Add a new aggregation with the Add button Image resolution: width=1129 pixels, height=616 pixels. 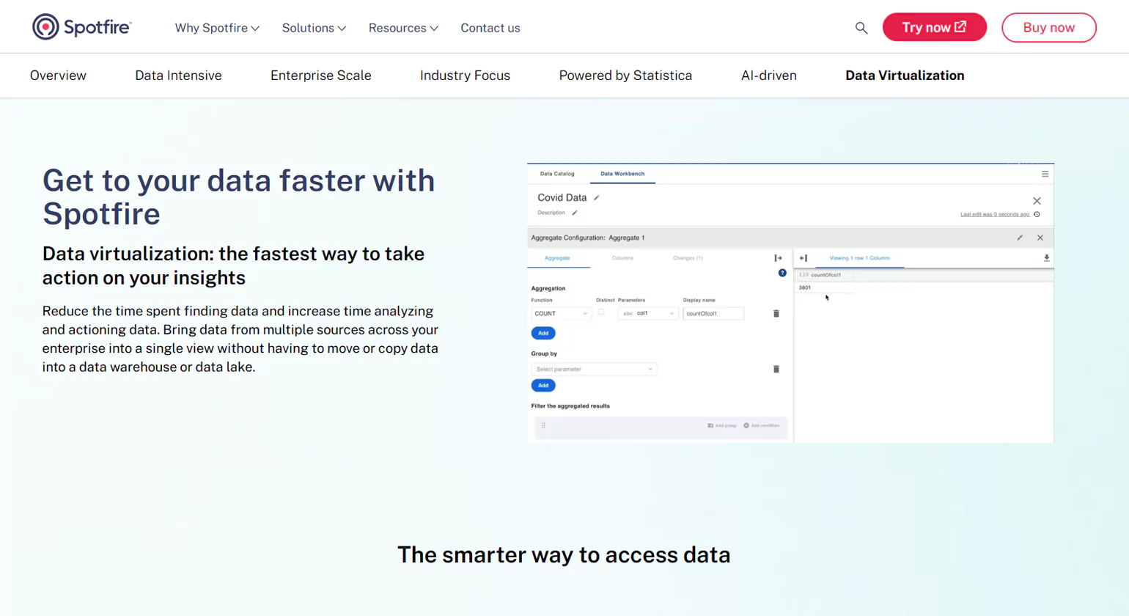[543, 333]
